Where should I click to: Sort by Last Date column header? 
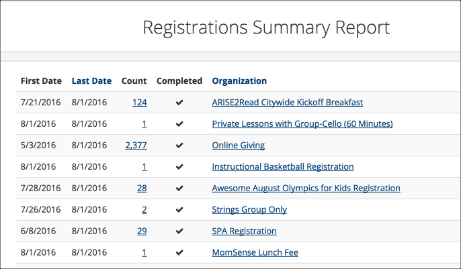(91, 81)
